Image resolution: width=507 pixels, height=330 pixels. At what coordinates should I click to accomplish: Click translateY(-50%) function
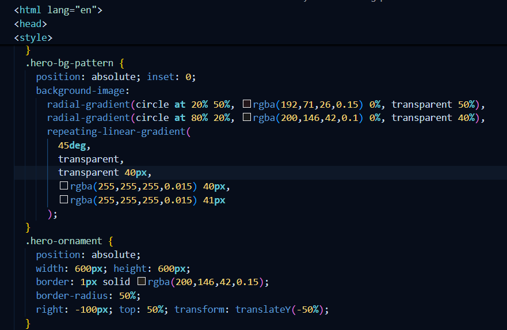coord(280,309)
